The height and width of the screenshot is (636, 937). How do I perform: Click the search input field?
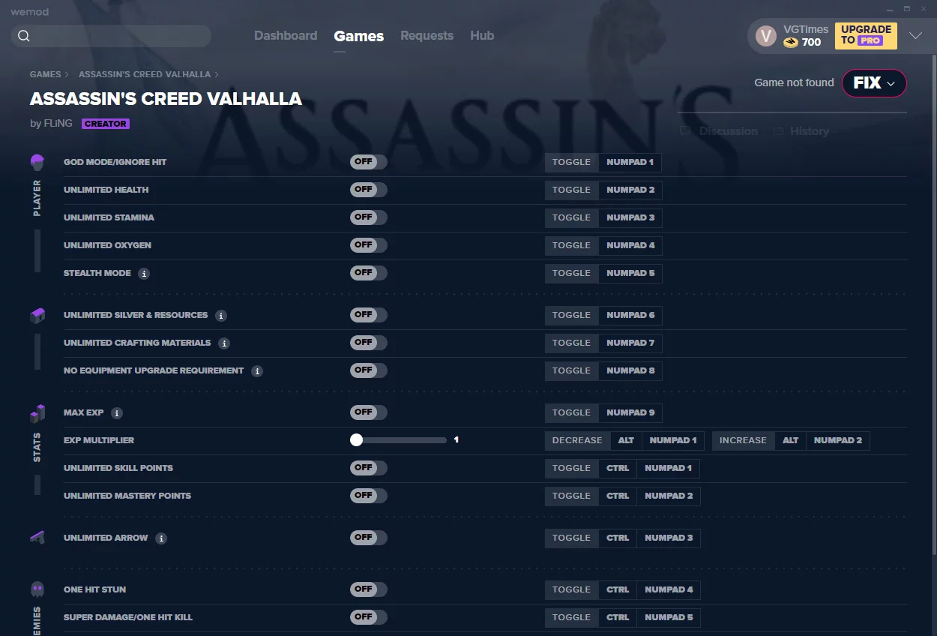111,36
